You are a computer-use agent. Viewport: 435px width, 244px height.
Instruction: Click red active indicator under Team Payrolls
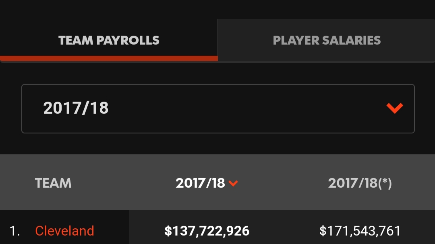tap(109, 58)
